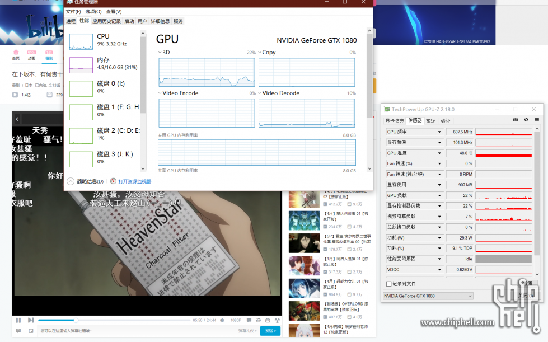Click bilibili 动态 nav icon
The image size is (548, 342).
pyautogui.click(x=31, y=55)
